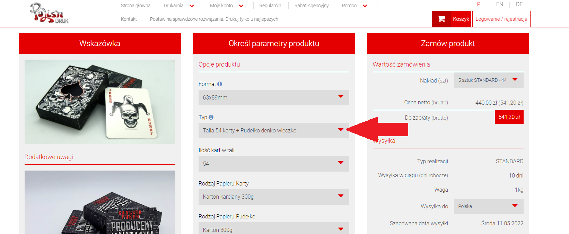This screenshot has width=569, height=234.
Task: Click the Wskazówka panel header
Action: [100, 43]
